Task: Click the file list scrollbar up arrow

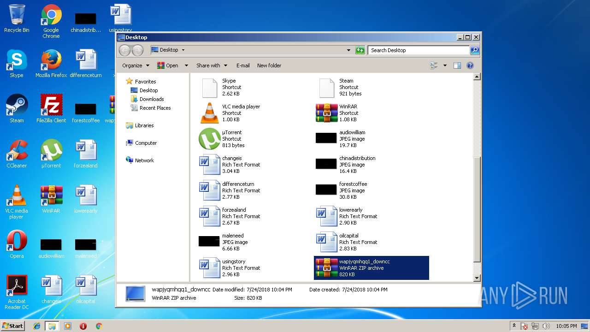Action: [477, 77]
